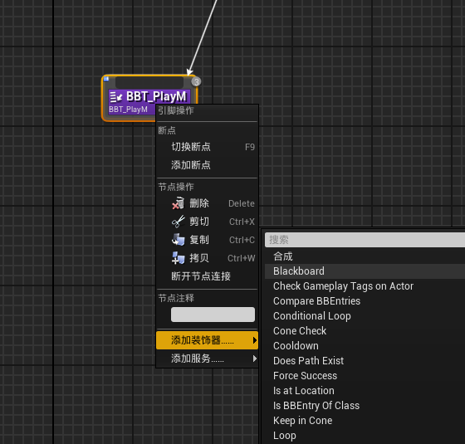Choose 添加断点 menu entry
Viewport: 465px width, 444px height.
207,165
